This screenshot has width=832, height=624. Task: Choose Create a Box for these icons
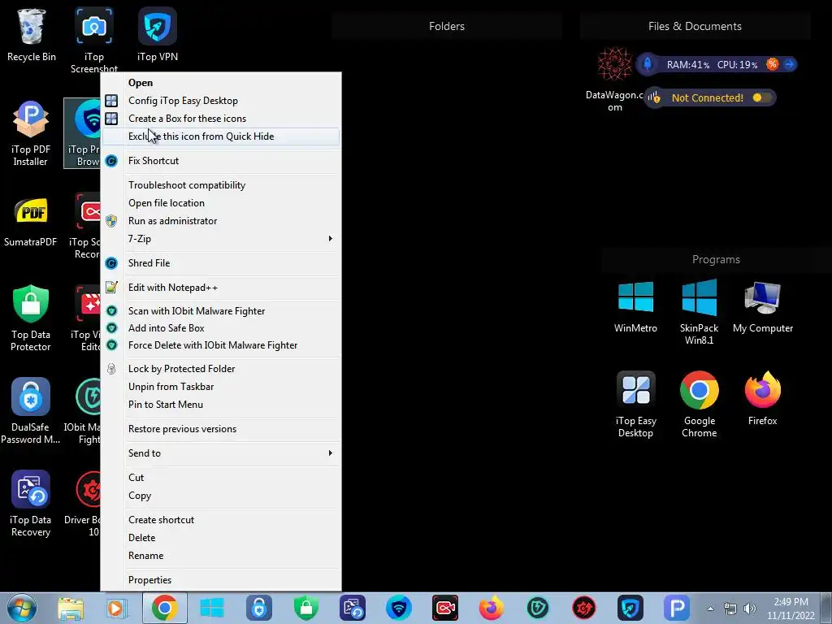[221, 119]
